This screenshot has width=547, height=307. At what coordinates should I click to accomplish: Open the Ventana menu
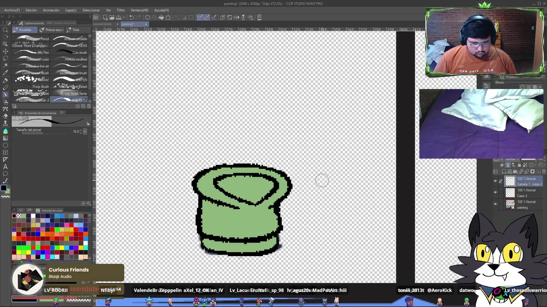click(139, 10)
